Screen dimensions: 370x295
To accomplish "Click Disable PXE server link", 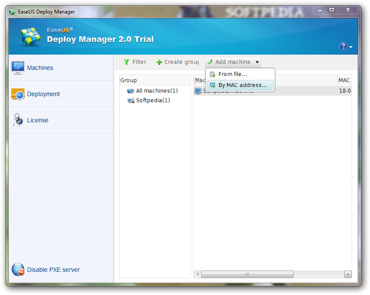I will (53, 270).
